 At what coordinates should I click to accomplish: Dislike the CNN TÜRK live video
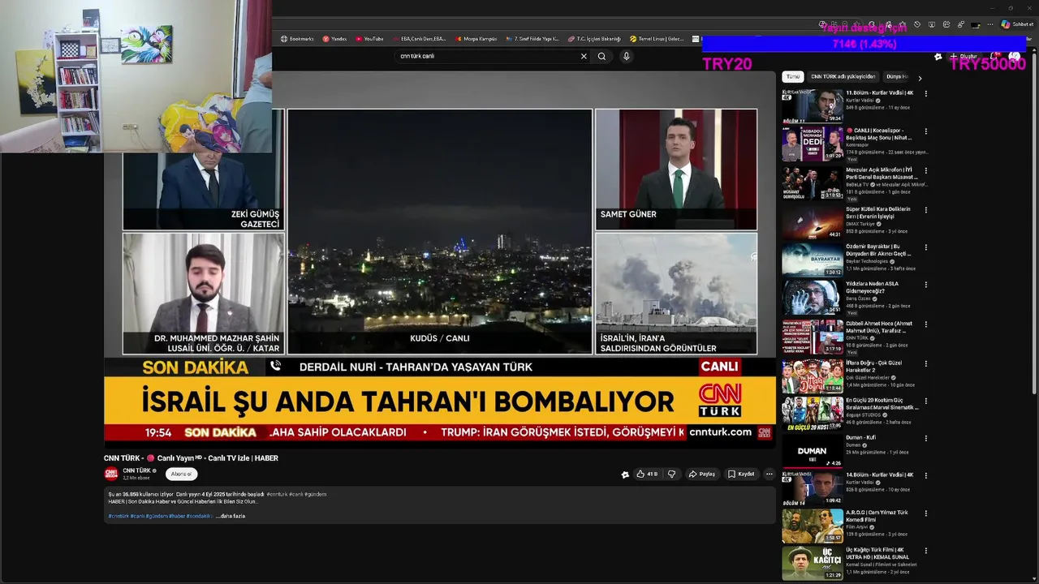pyautogui.click(x=671, y=474)
